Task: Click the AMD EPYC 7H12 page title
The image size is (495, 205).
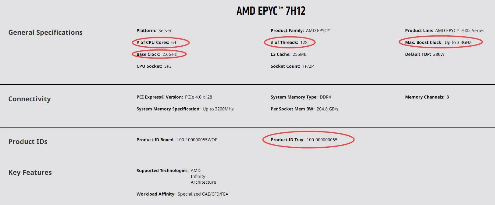Action: pos(271,11)
